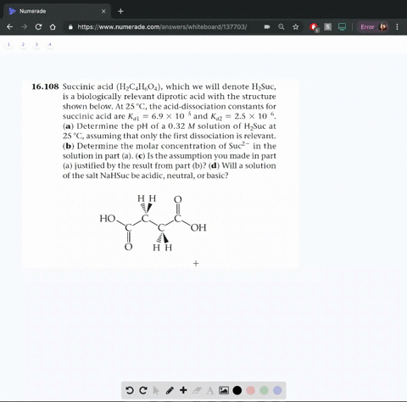The image size is (407, 402).
Task: Go back to previous page
Action: point(9,27)
